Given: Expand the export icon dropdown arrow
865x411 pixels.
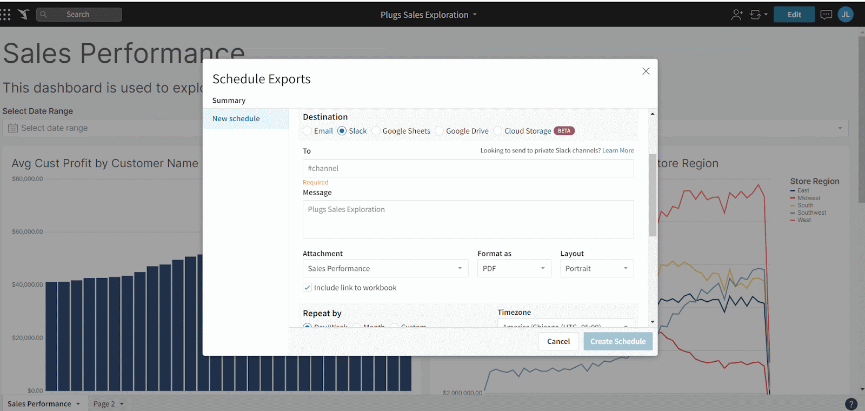Looking at the screenshot, I should pos(766,15).
